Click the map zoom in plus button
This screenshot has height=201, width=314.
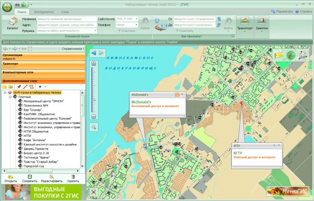(94, 64)
